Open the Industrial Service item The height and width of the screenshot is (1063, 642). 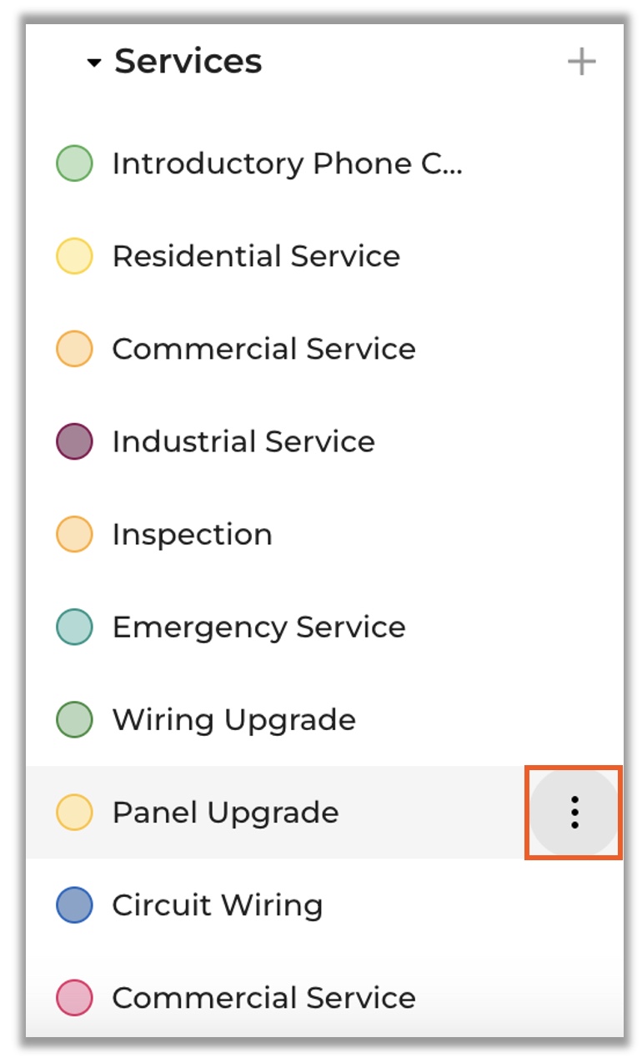click(243, 441)
